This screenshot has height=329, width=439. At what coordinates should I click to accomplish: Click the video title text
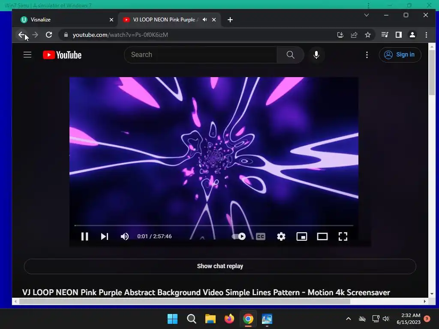(206, 292)
